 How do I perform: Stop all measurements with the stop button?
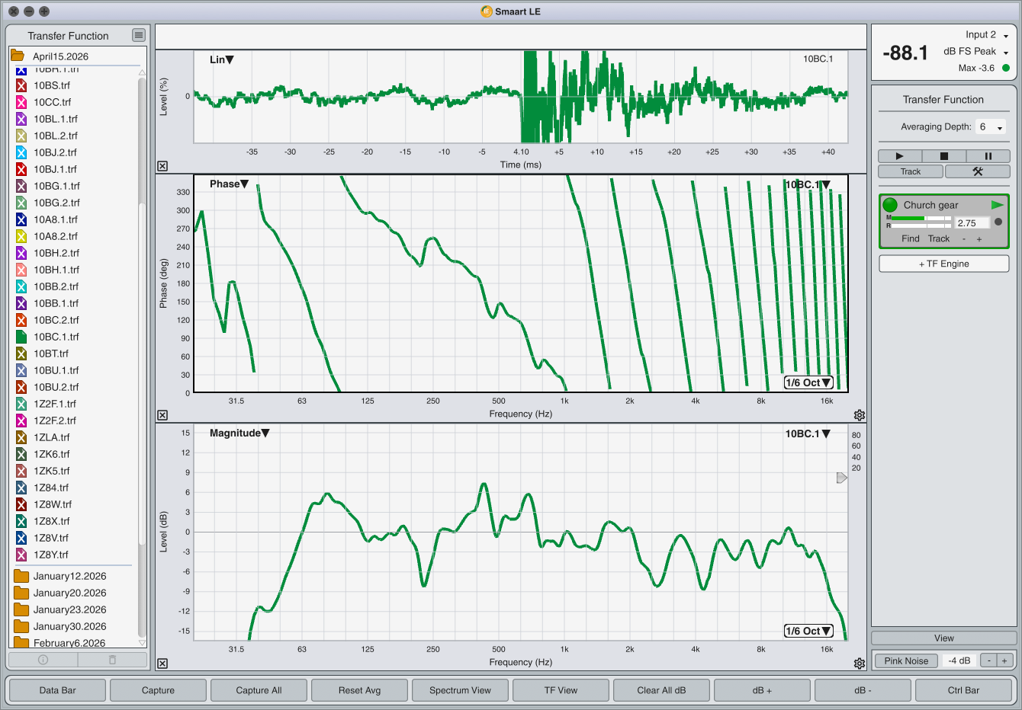coord(943,156)
